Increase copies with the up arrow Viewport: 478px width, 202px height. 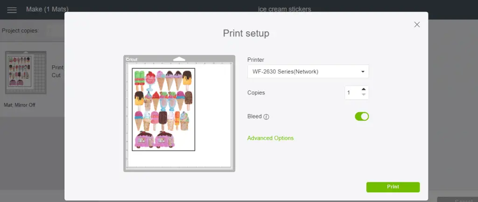364,89
